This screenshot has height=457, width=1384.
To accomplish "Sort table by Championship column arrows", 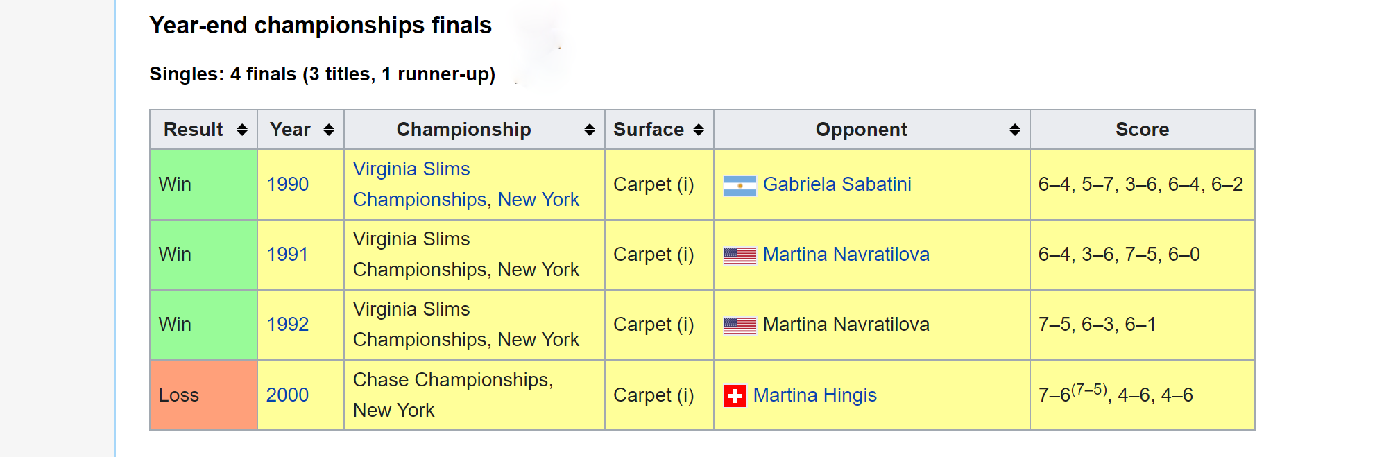I will [590, 130].
